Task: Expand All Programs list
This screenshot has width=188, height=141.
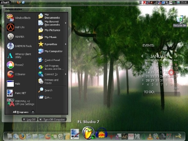Action: coord(24,112)
